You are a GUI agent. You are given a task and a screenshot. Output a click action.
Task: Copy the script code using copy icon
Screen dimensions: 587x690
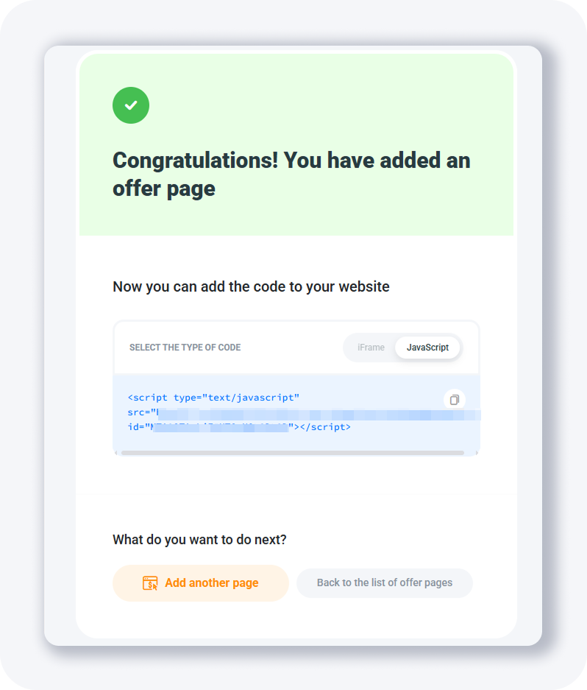455,400
